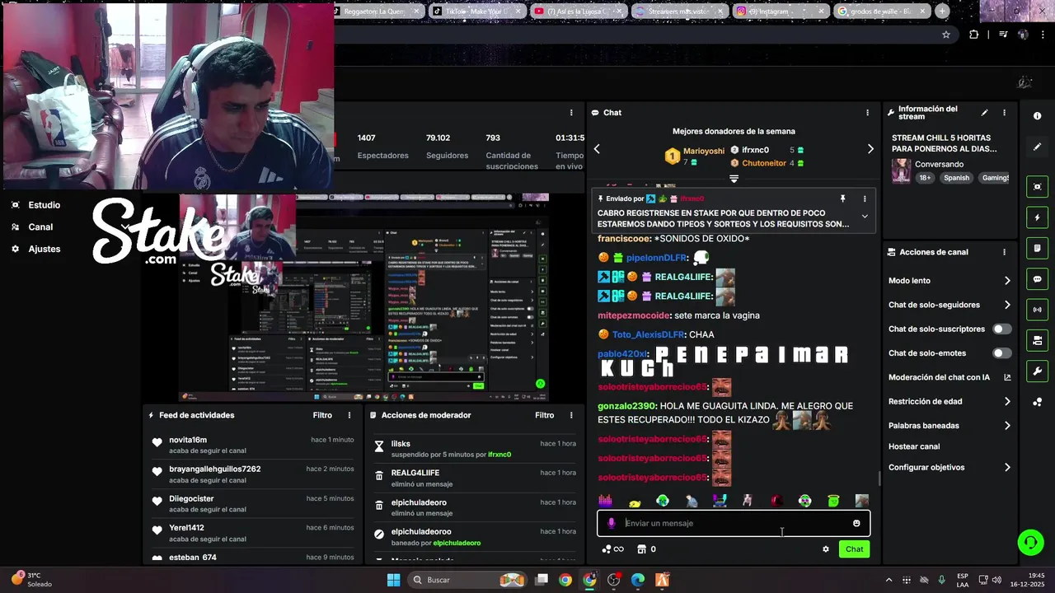Open Filtro in Feed de actividades

coord(322,415)
